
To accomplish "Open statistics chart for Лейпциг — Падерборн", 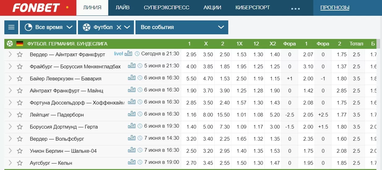I will (132, 114).
